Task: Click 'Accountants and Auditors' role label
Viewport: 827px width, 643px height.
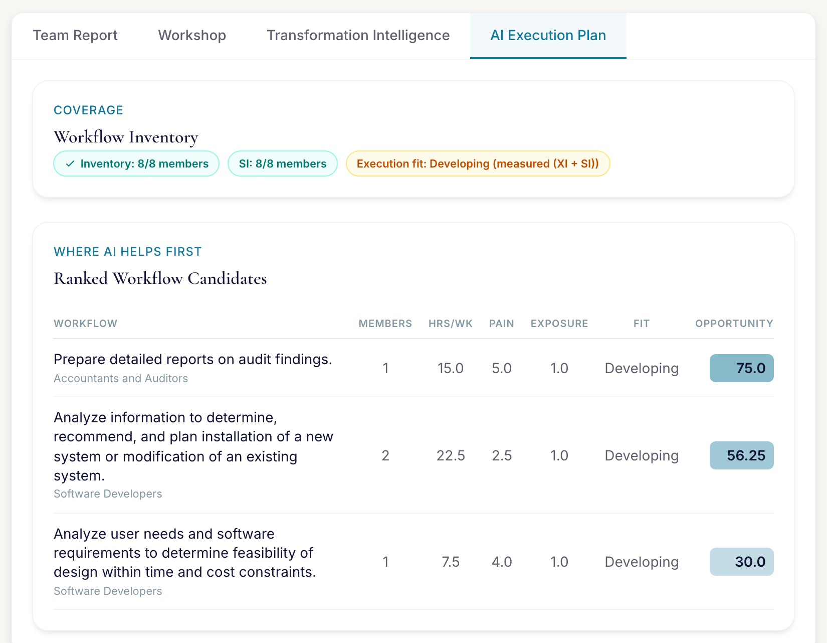Action: [121, 379]
